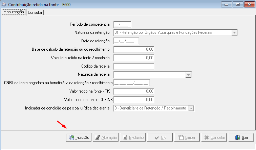Switch to the Manutenção tab
The image size is (256, 150).
point(14,12)
